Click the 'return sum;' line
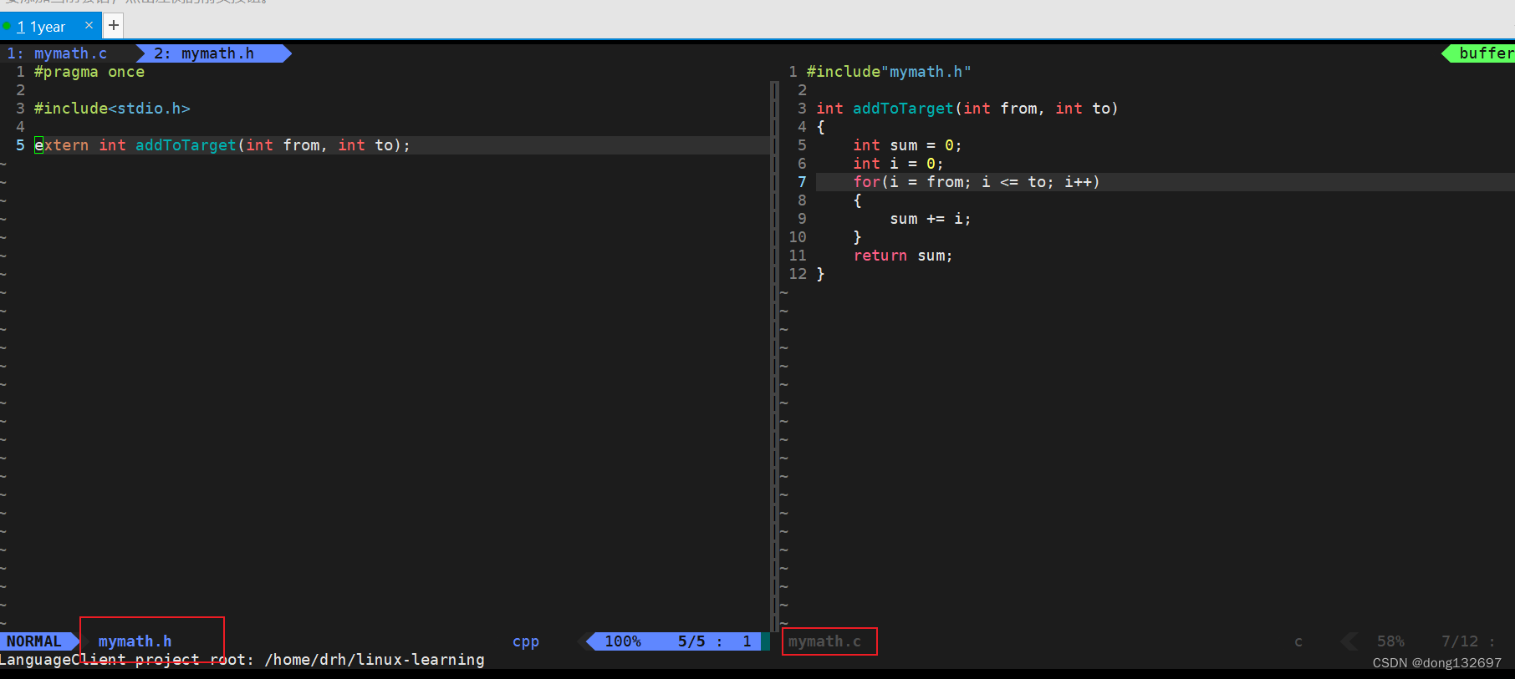This screenshot has width=1515, height=679. 903,256
